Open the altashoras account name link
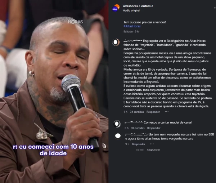The width and height of the screenshot is (216, 183). pyautogui.click(x=130, y=6)
